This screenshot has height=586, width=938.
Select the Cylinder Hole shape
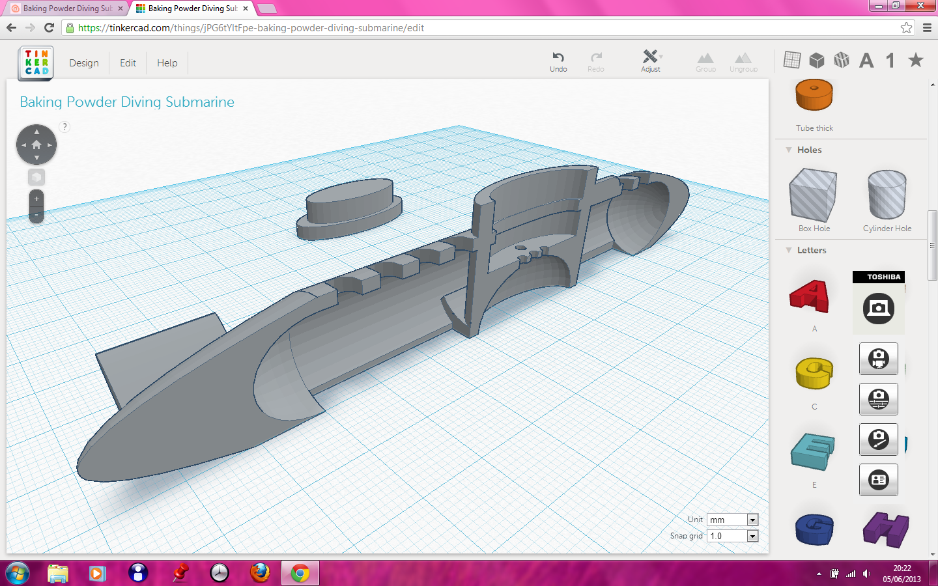point(887,195)
